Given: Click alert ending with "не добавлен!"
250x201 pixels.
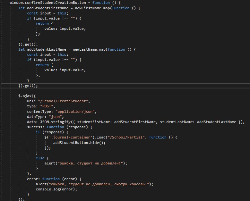Looking at the screenshot, I should click(86, 163).
